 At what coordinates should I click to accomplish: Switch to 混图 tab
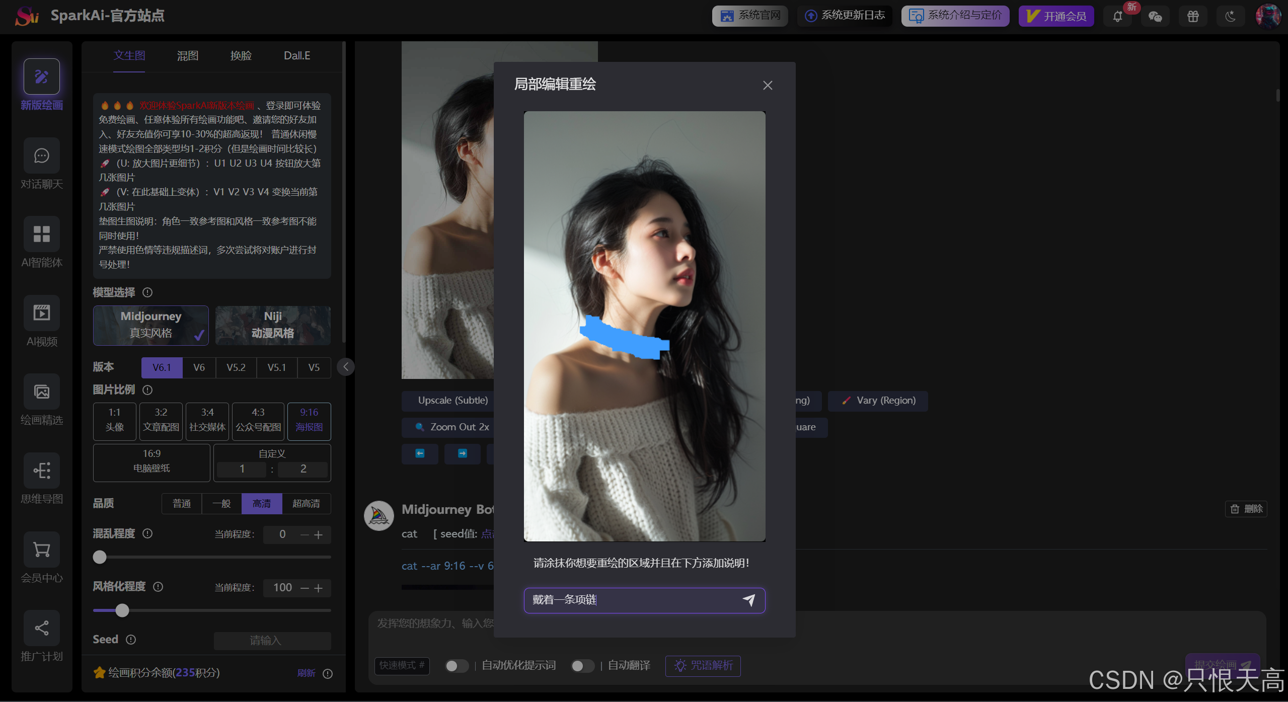pyautogui.click(x=188, y=56)
